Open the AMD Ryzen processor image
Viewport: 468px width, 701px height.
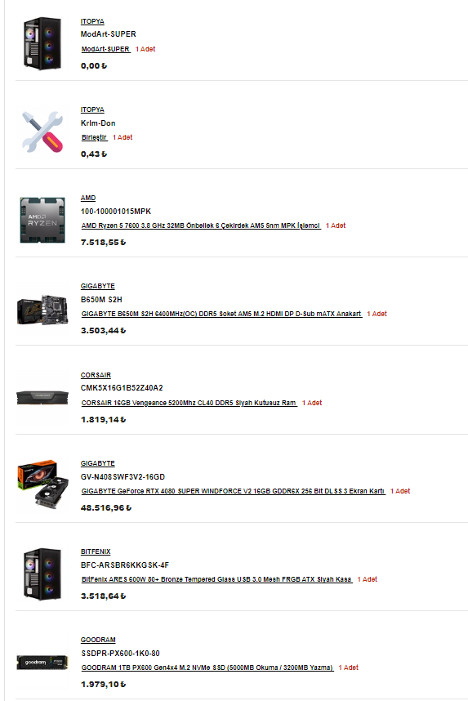point(42,220)
